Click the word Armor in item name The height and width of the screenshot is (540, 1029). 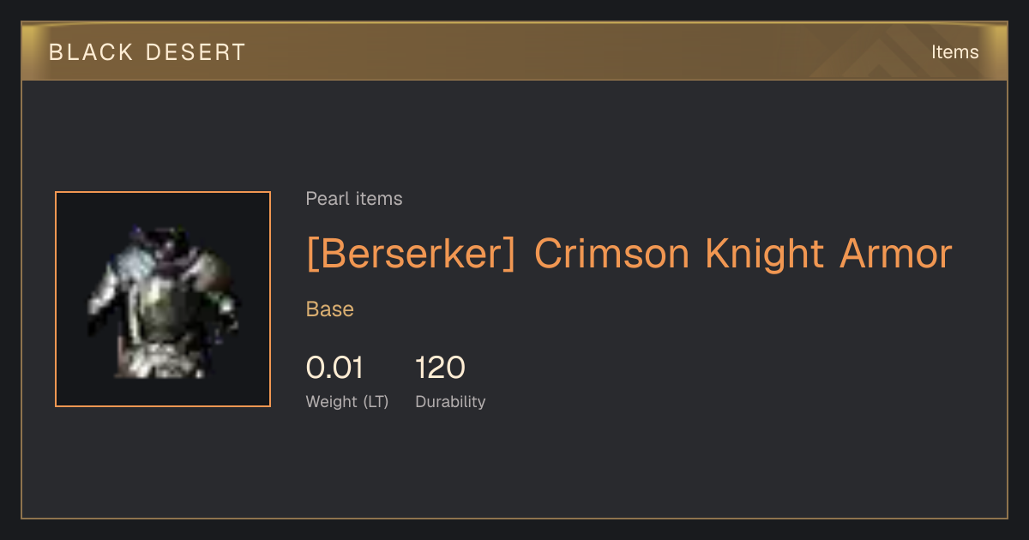[x=896, y=255]
